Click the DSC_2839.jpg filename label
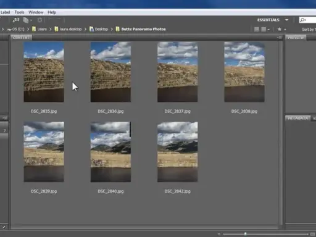The image size is (316, 237). [x=44, y=191]
